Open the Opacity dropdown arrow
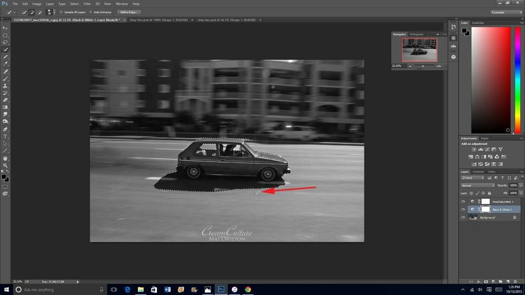525x295 pixels. click(x=520, y=185)
